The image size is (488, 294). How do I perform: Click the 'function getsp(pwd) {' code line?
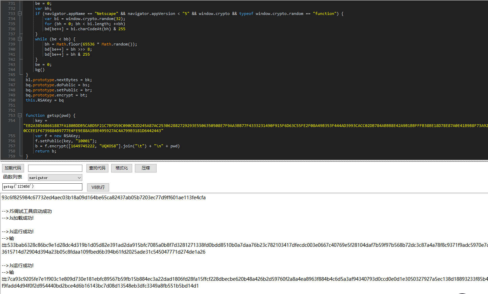(50, 115)
